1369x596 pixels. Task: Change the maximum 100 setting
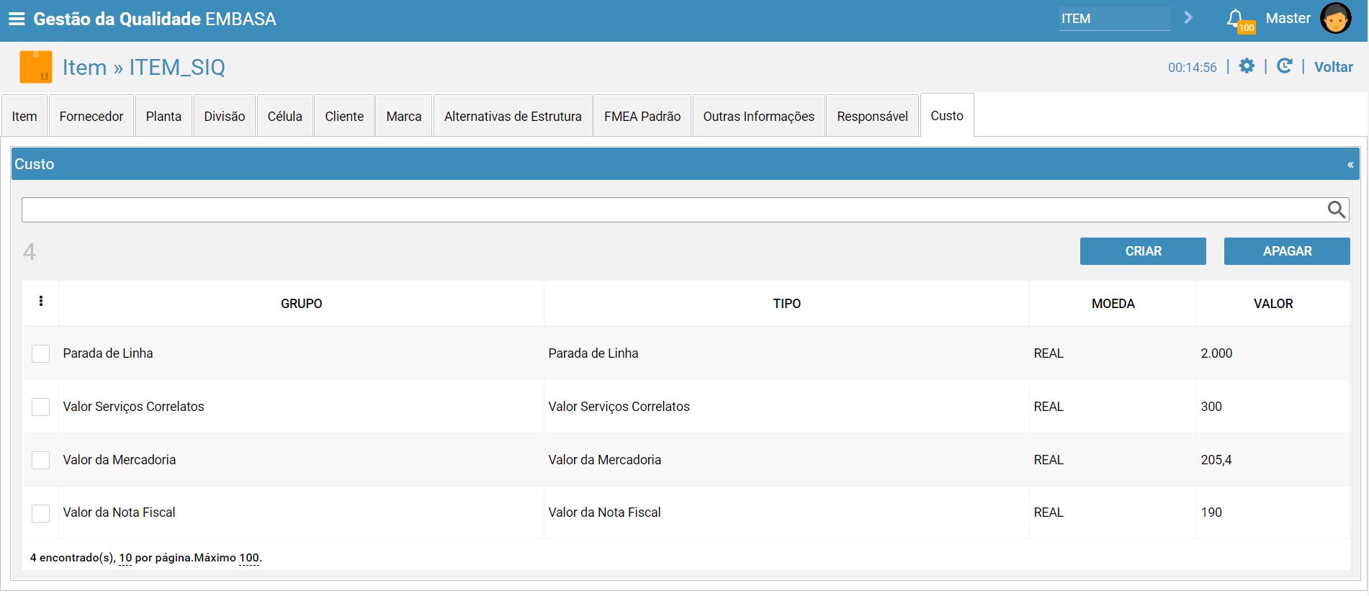tap(249, 558)
